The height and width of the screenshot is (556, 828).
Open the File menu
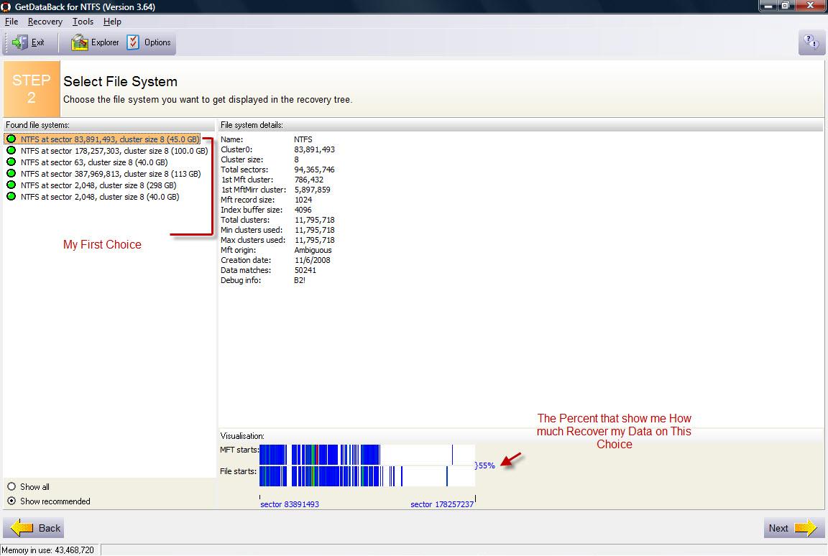[11, 22]
